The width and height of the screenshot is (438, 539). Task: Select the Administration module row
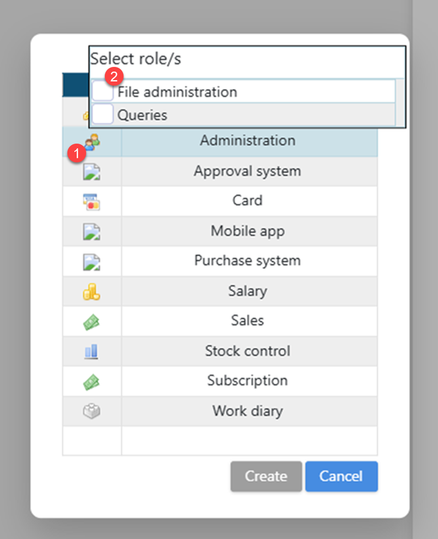[x=248, y=141]
